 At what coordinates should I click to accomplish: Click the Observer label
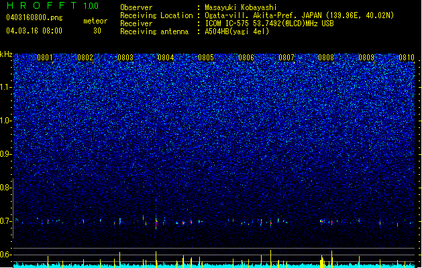click(136, 7)
